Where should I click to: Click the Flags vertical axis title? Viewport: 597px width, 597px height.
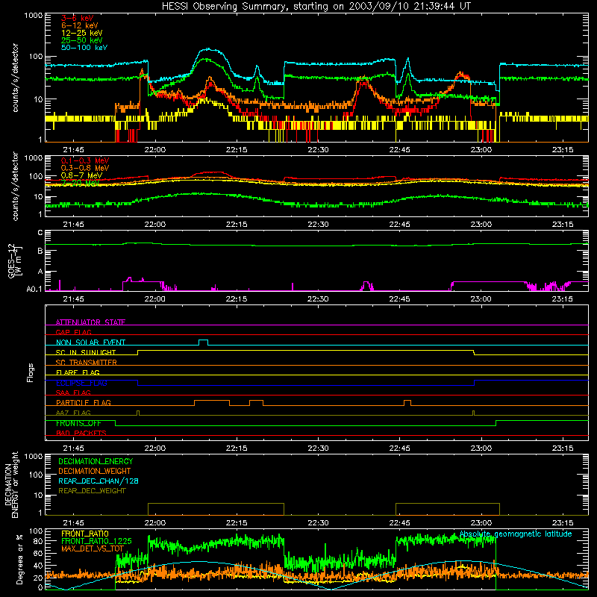(31, 372)
